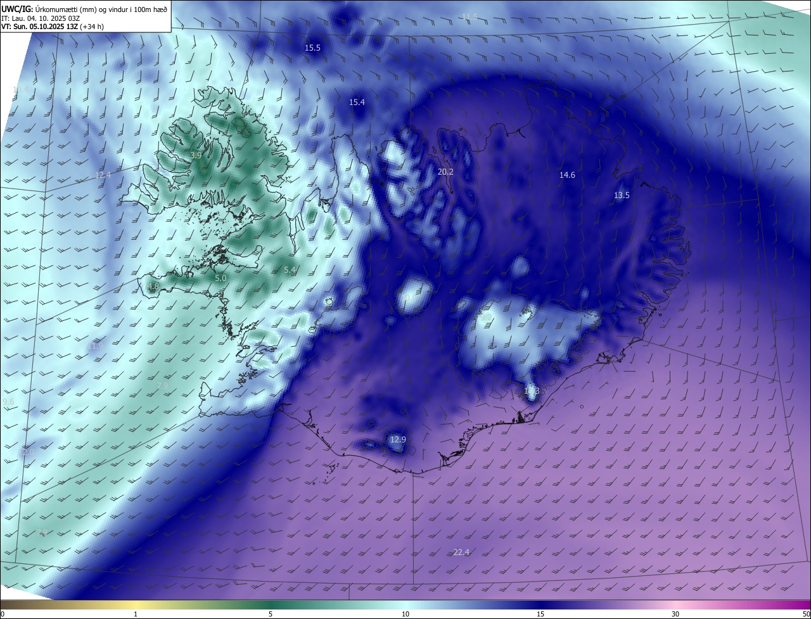Click the valid time line 'VT: Sun. 05.10.2025 13Z (+34 h)'
The width and height of the screenshot is (811, 619).
pos(53,27)
